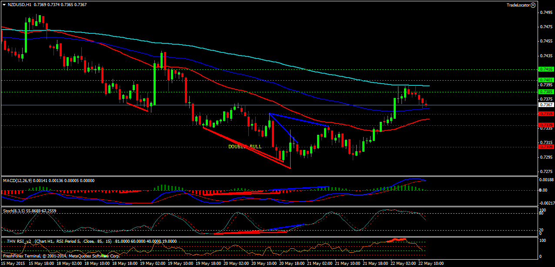This screenshot has height=267, width=555.
Task: Click the red 0.7355 price level tag
Action: [546, 114]
